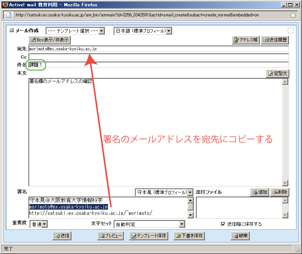302x254 pixels.
Task: Add an attachment with 追加 button
Action: pyautogui.click(x=260, y=192)
